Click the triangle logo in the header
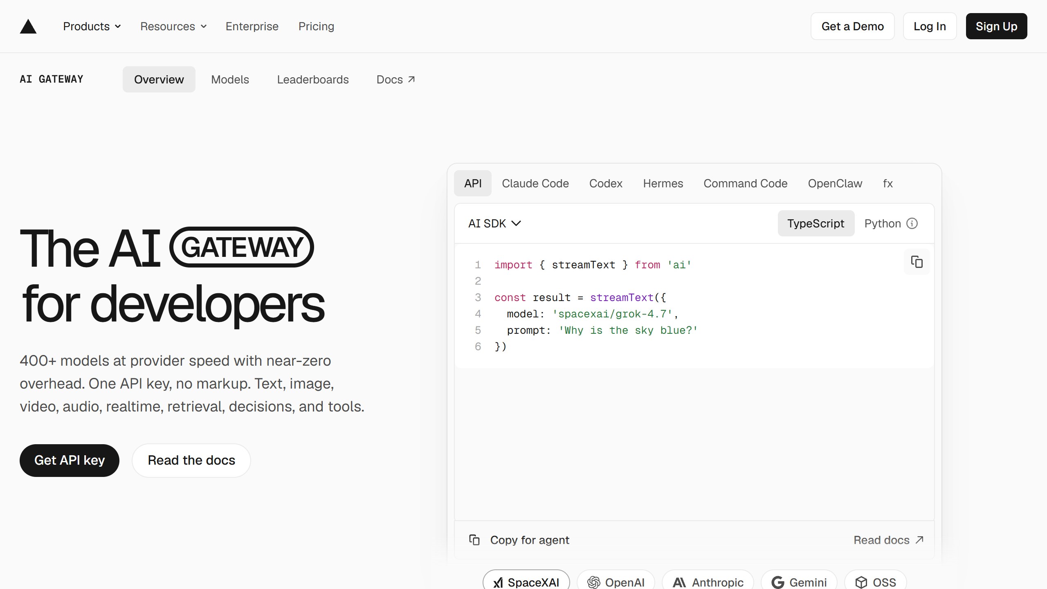The height and width of the screenshot is (589, 1047). pyautogui.click(x=28, y=27)
